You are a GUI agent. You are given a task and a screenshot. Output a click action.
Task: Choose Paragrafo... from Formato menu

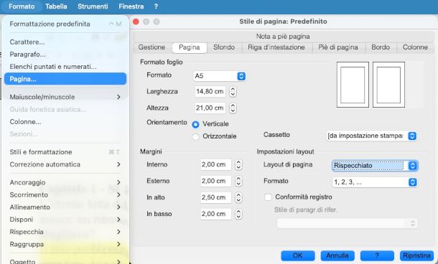tap(65, 55)
